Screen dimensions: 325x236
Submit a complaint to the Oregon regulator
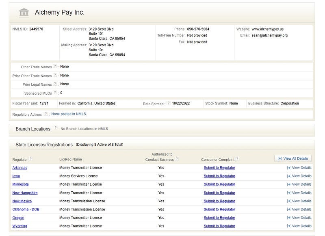pos(219,218)
